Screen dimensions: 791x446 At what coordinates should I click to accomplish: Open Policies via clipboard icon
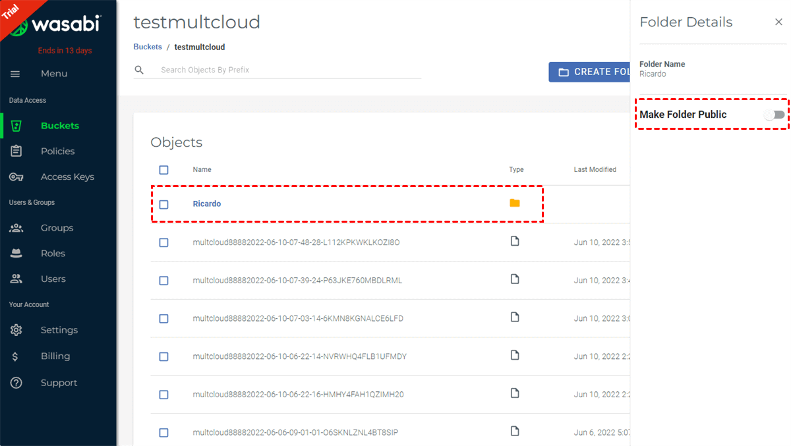tap(16, 151)
